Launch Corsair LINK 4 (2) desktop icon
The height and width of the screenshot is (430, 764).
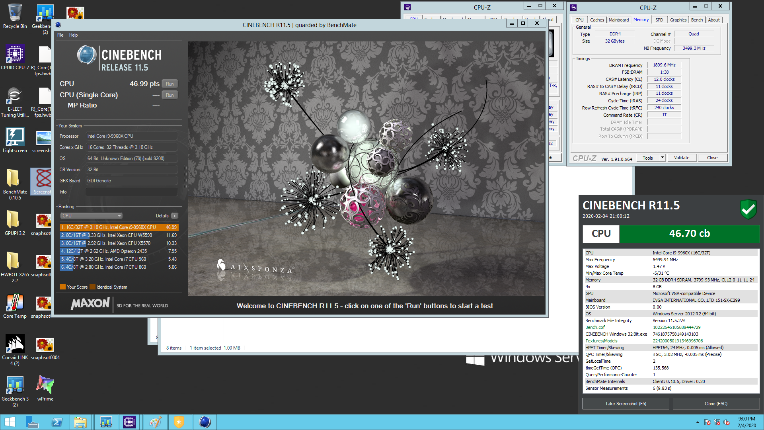pyautogui.click(x=15, y=350)
